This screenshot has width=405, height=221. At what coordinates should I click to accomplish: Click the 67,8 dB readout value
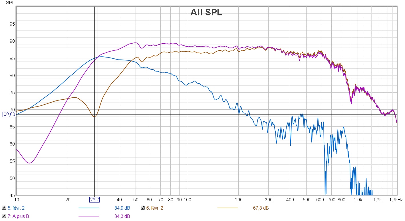coord(261,208)
